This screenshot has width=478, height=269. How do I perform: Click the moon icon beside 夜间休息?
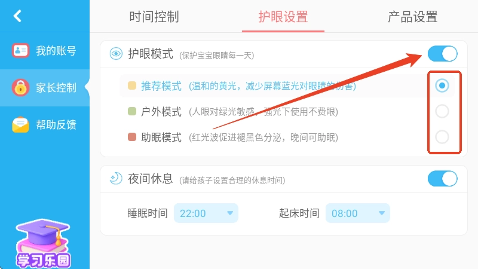click(x=116, y=178)
